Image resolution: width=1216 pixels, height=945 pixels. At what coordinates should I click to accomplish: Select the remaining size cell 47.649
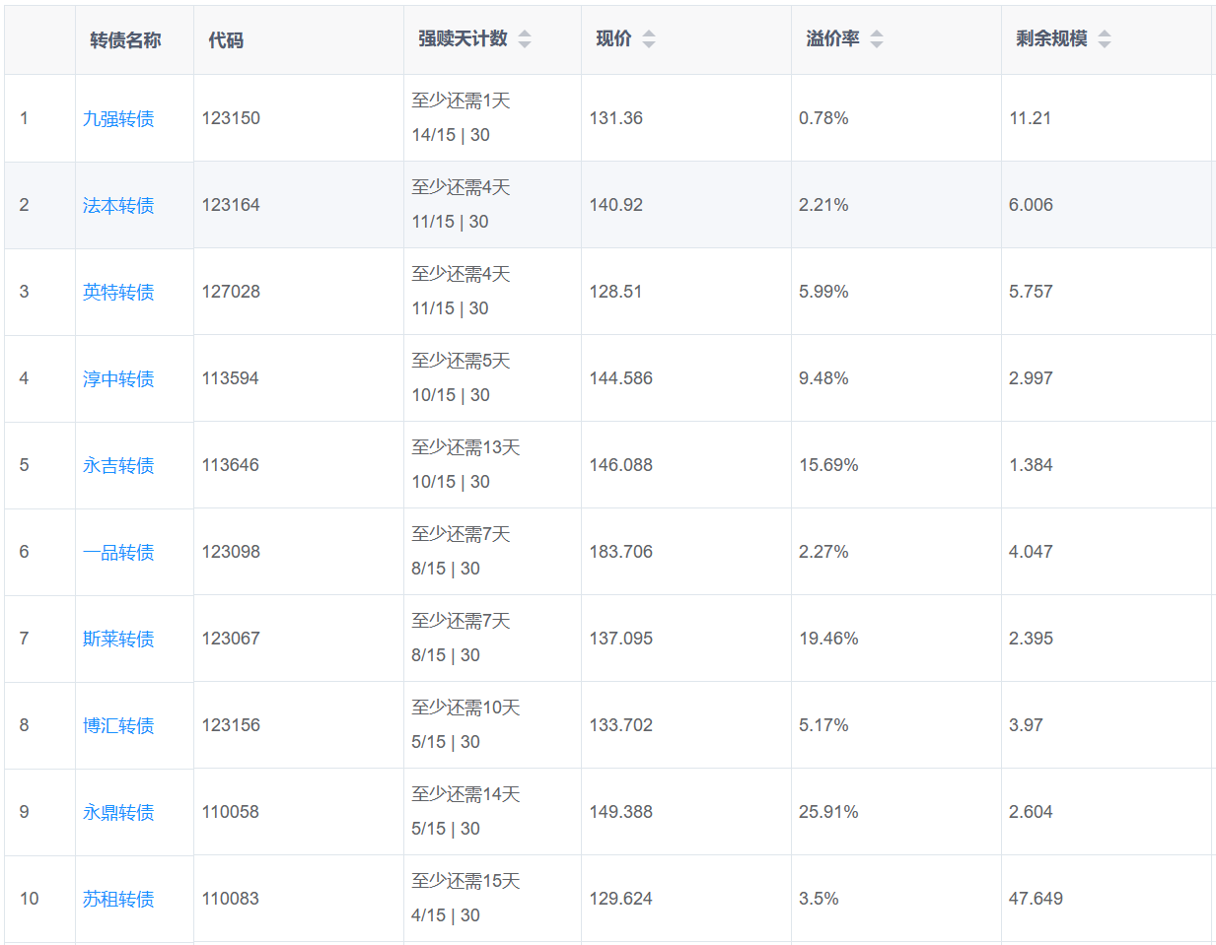[x=1036, y=899]
